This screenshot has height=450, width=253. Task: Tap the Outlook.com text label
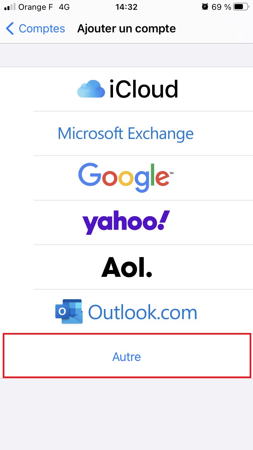pyautogui.click(x=143, y=312)
